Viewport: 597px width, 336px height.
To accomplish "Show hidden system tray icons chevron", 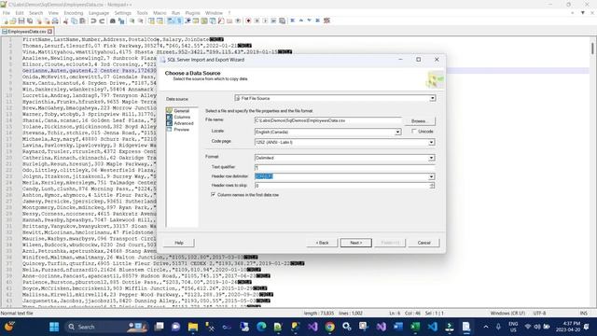I will pyautogui.click(x=486, y=327).
